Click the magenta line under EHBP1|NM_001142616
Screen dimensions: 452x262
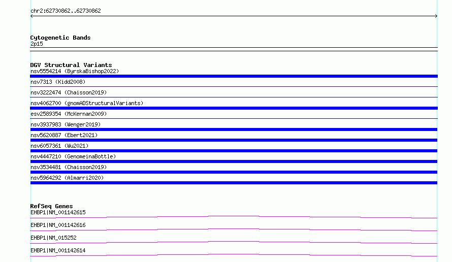coord(234,230)
